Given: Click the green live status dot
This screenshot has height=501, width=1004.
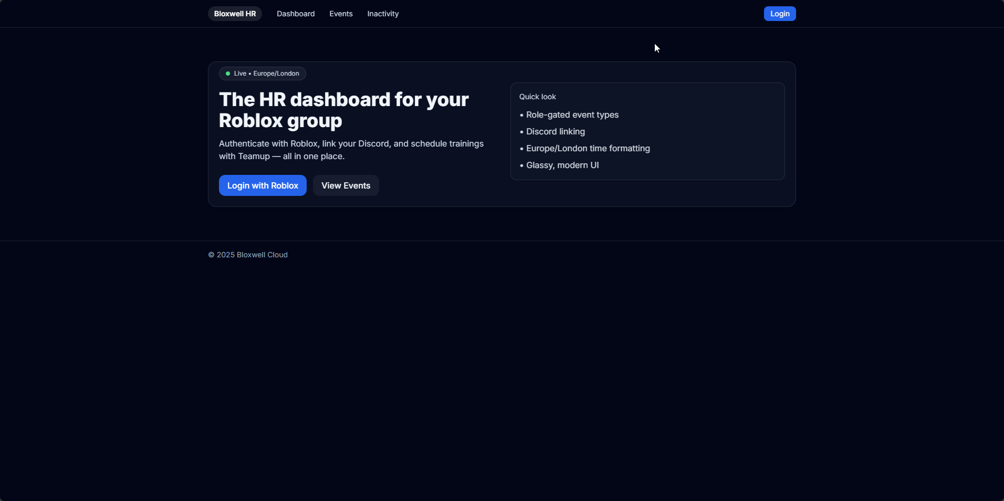Looking at the screenshot, I should (x=228, y=74).
